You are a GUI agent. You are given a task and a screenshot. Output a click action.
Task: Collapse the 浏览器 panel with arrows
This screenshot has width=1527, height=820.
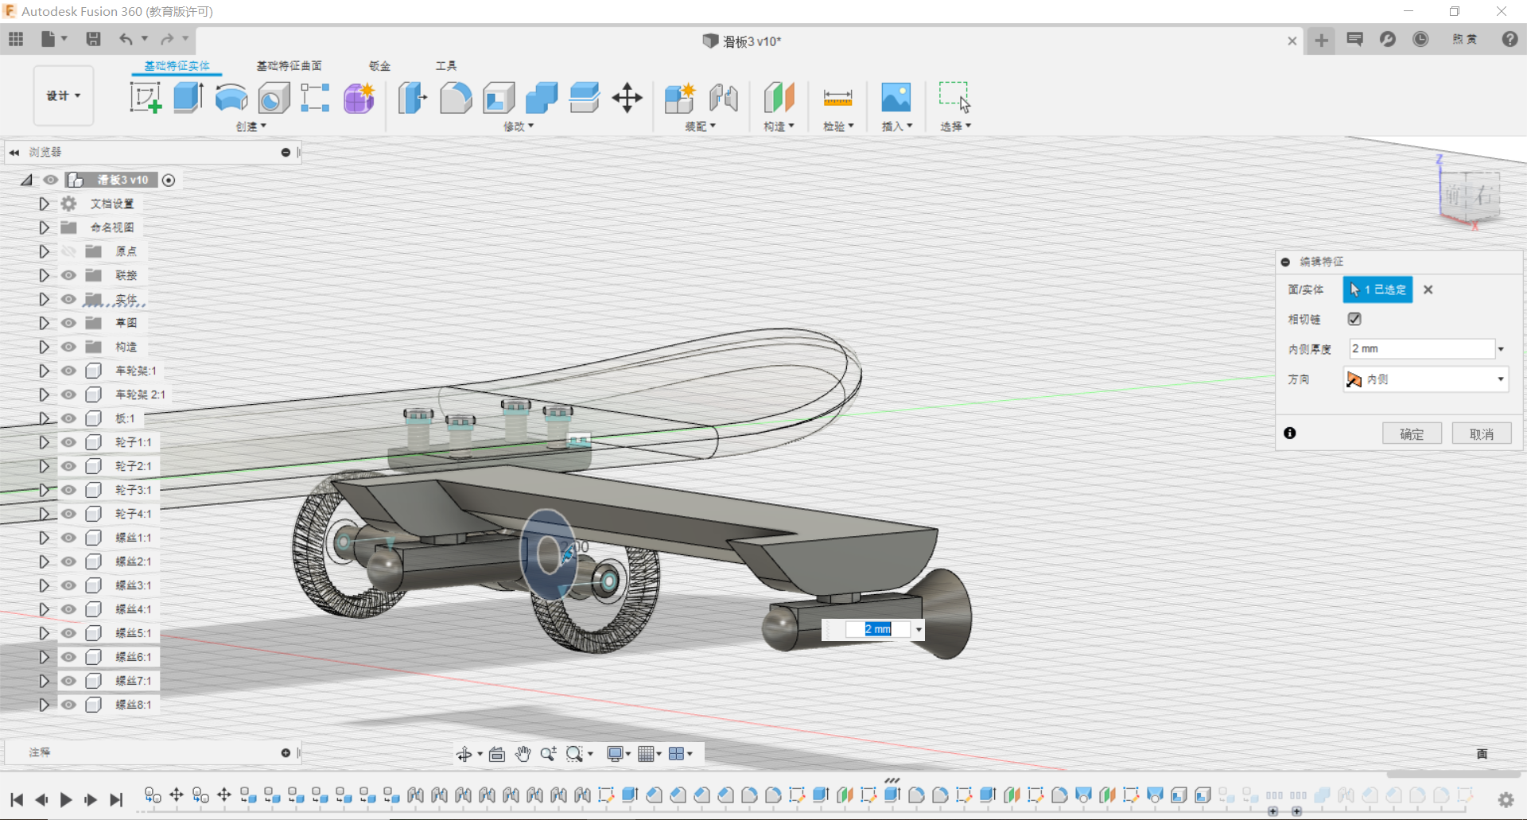pyautogui.click(x=14, y=152)
